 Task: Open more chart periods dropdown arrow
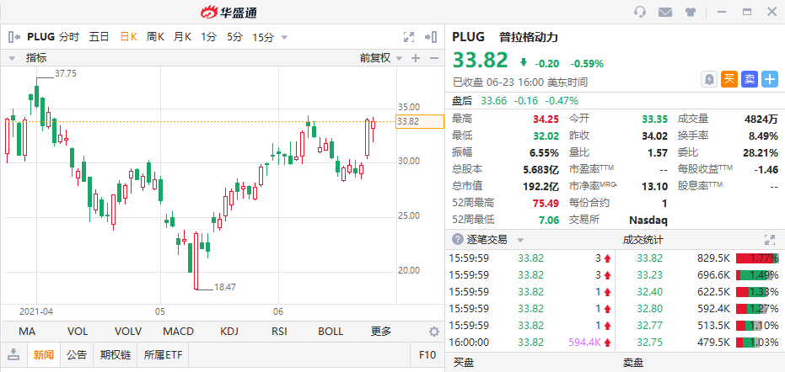tap(284, 37)
